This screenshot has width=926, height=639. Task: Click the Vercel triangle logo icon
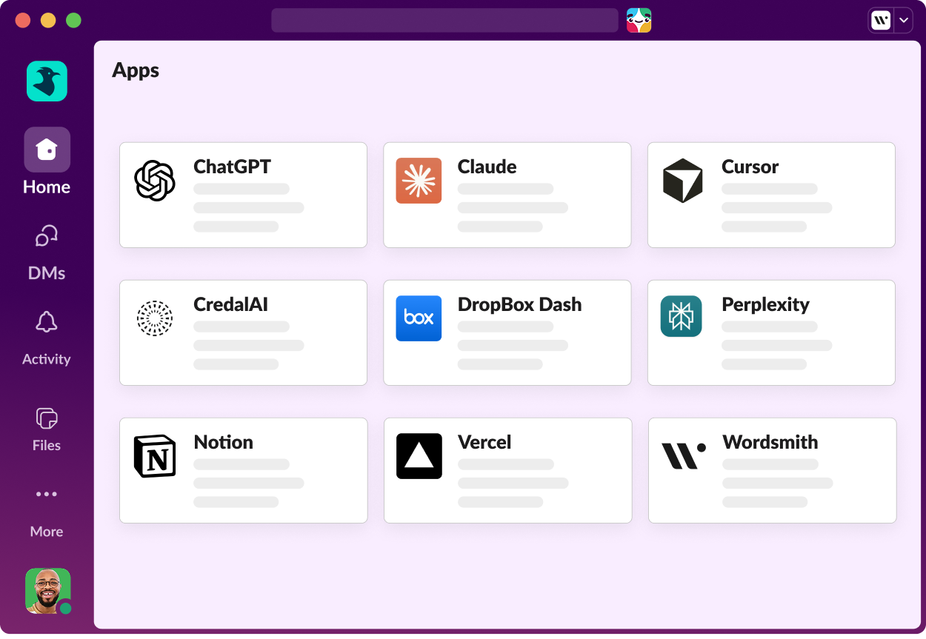(419, 456)
